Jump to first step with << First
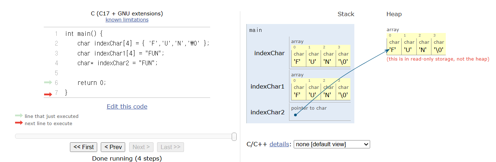 tap(84, 147)
